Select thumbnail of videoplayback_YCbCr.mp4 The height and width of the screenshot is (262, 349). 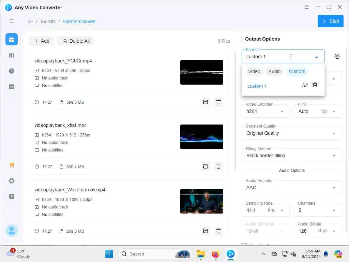202,72
